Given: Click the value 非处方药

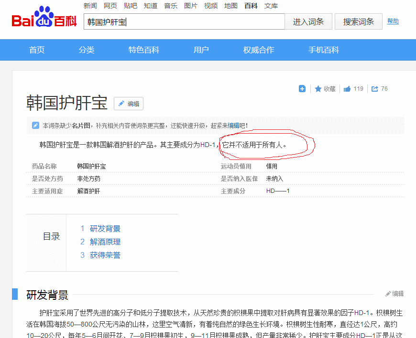Looking at the screenshot, I should (89, 179).
